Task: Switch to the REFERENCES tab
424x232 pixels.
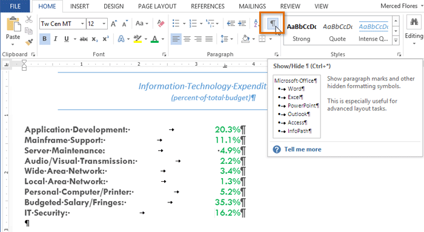Action: click(208, 6)
